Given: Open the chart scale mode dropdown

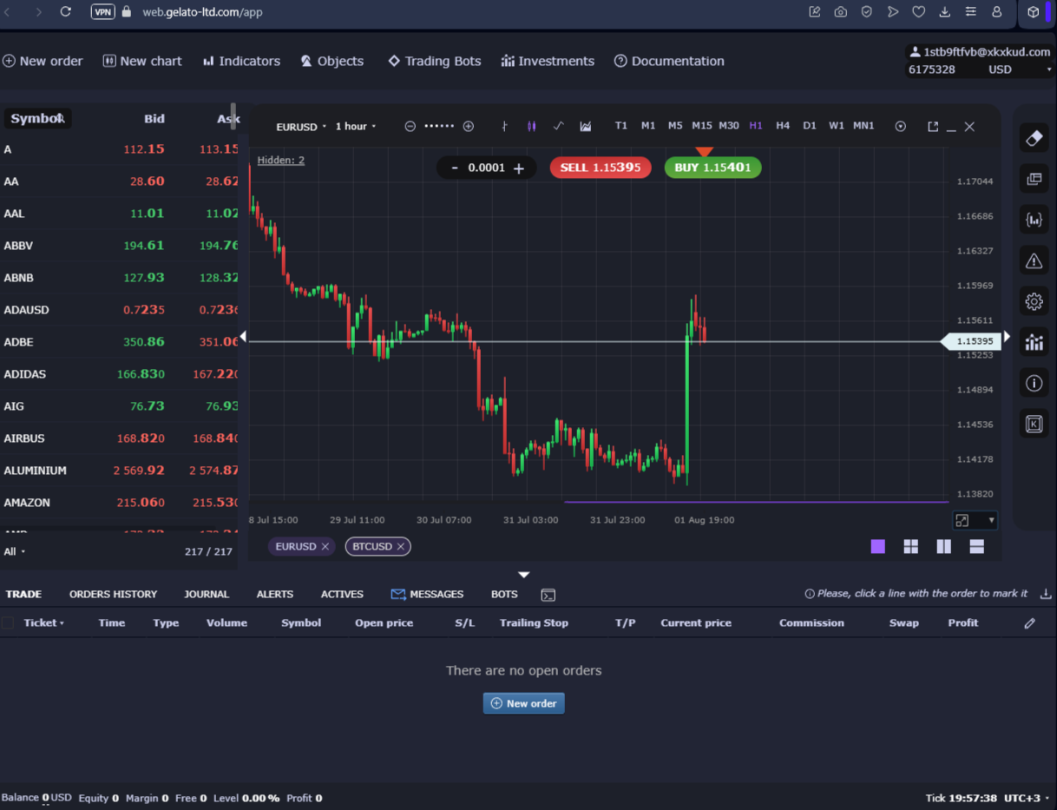Looking at the screenshot, I should point(975,520).
